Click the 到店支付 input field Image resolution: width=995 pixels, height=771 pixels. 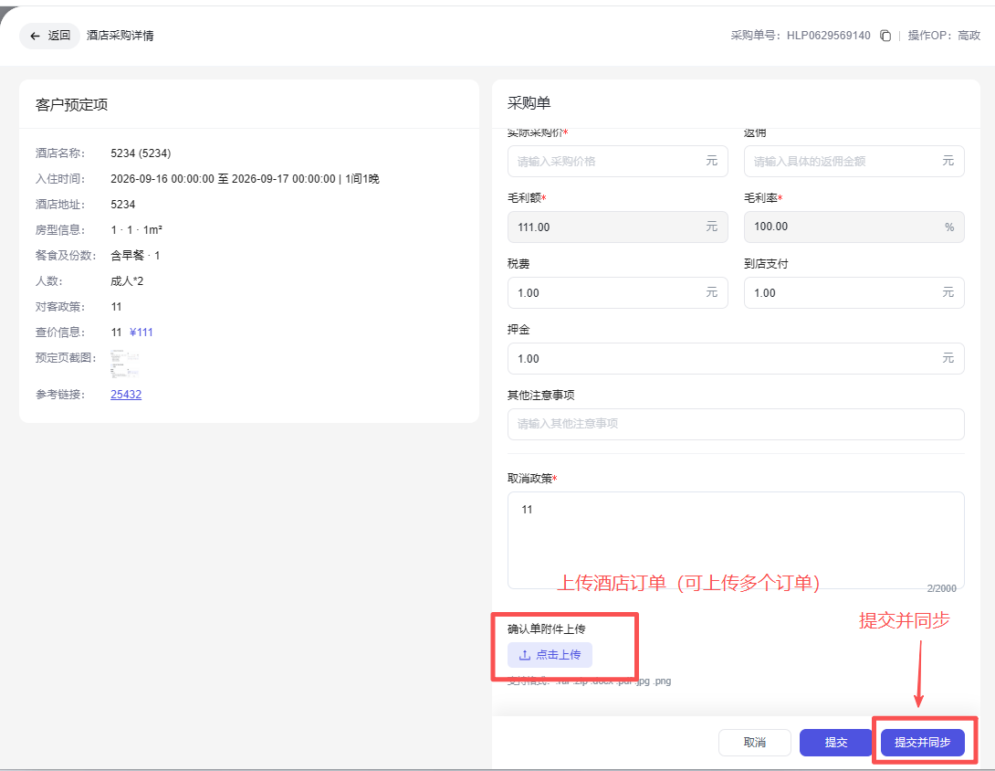(854, 292)
